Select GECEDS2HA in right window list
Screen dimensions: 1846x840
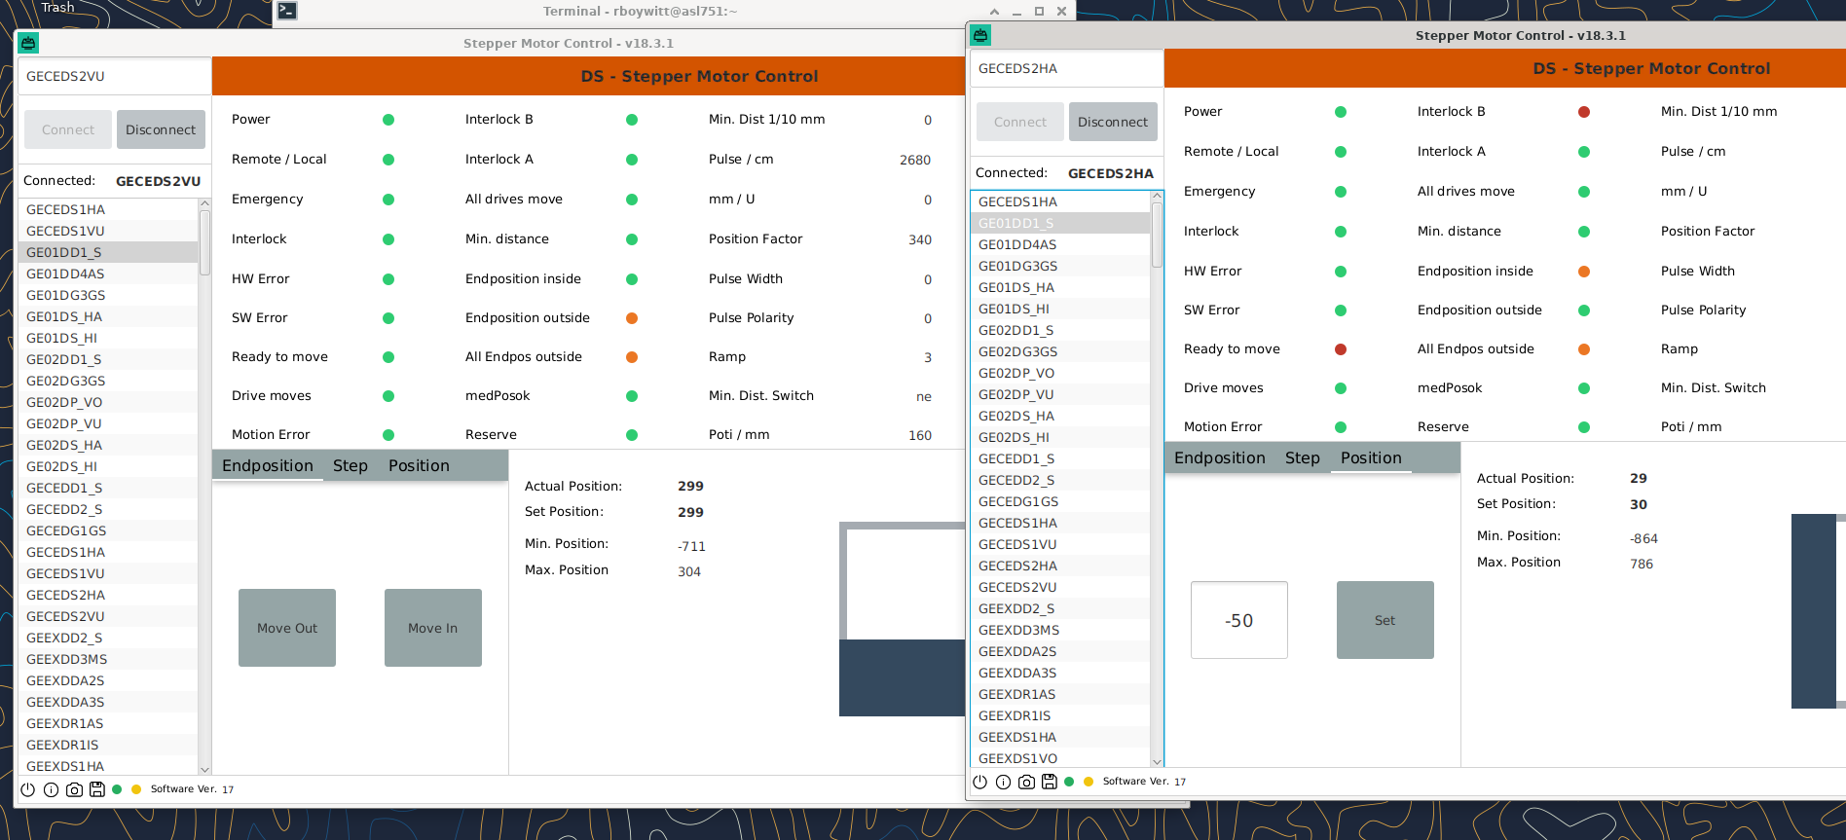[1060, 566]
